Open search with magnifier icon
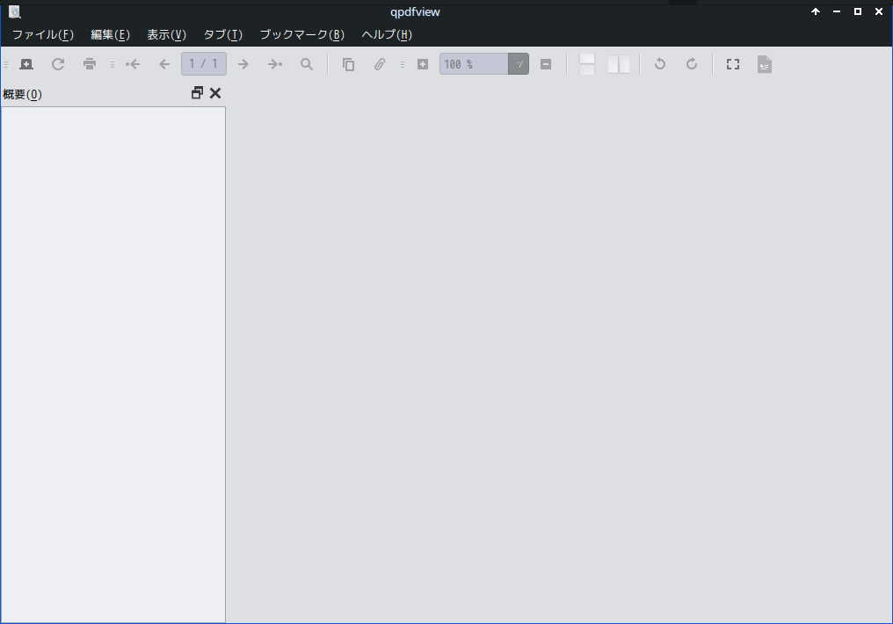Screen dimensions: 893x624 pyautogui.click(x=307, y=64)
